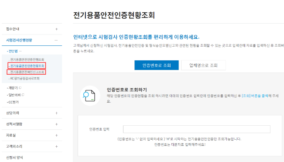Click the blue [조회] 버튼을 클릭 text

pos(255,96)
